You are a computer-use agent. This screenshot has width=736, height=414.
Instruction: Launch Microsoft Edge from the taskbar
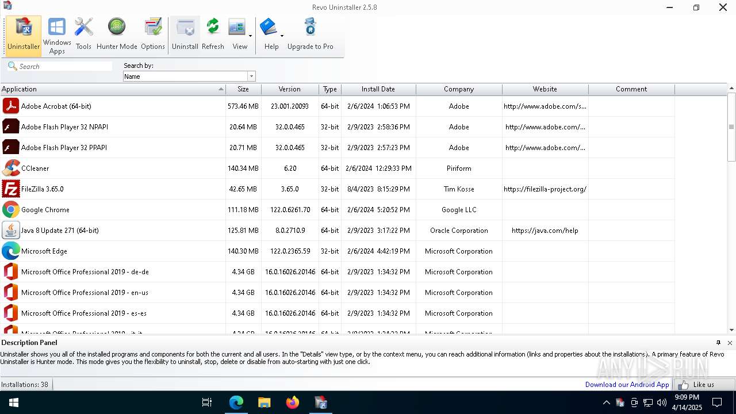click(236, 402)
